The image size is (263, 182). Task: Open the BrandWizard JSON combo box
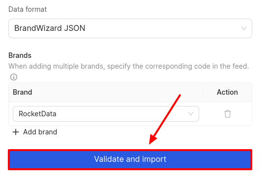click(x=130, y=28)
